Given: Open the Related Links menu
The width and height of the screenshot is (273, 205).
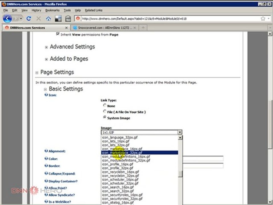Looking at the screenshot, I should coord(94,10).
